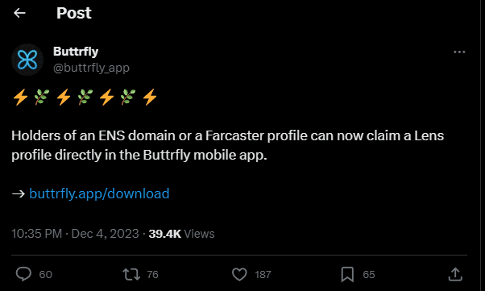The image size is (485, 291).
Task: Repost using the retweet arrows icon
Action: pyautogui.click(x=131, y=274)
